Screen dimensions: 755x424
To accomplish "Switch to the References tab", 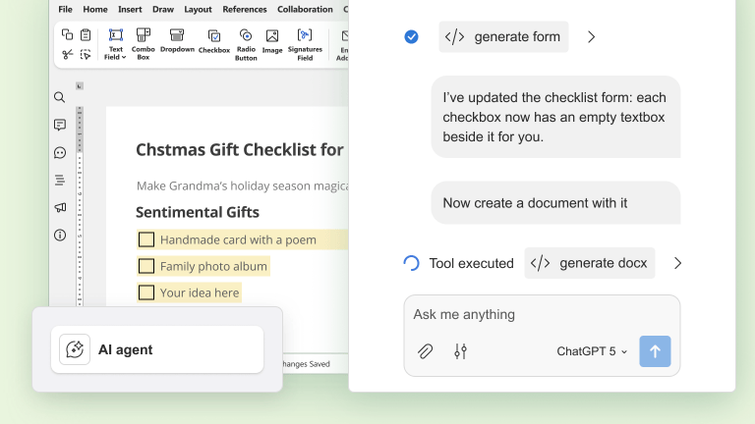I will [245, 9].
